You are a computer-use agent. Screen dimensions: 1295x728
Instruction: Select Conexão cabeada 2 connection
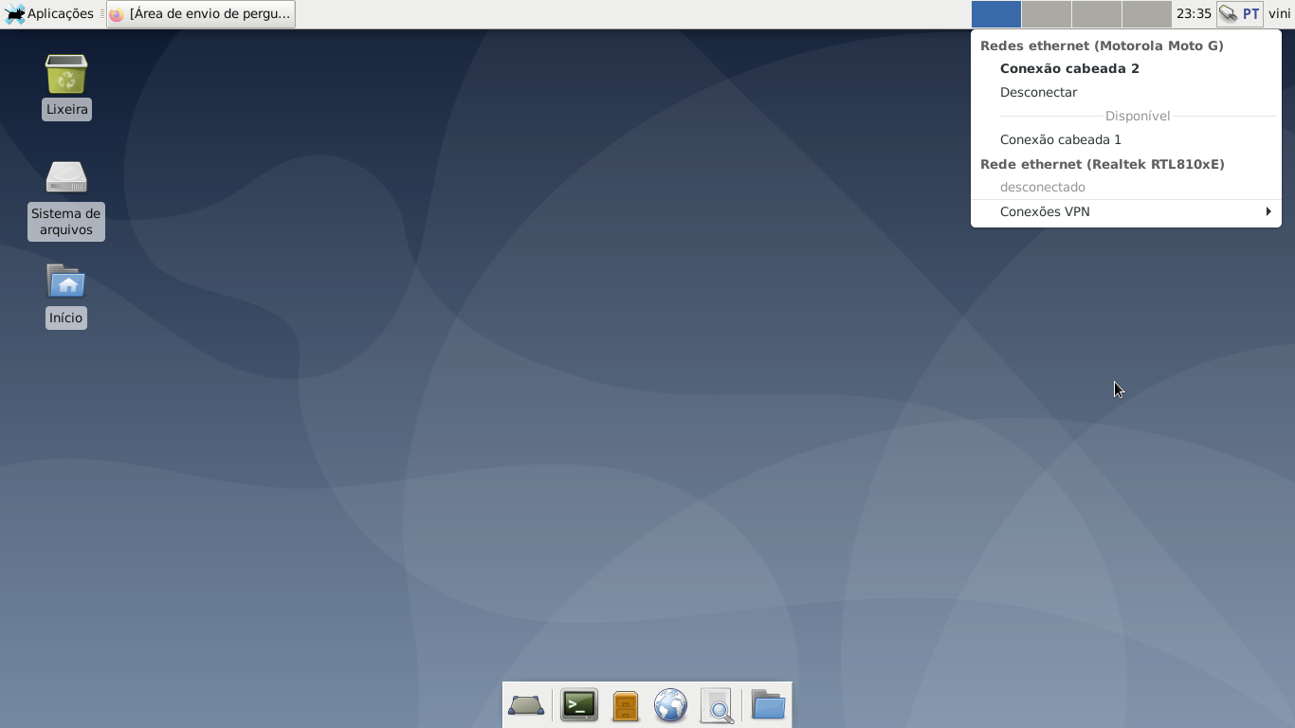point(1069,68)
